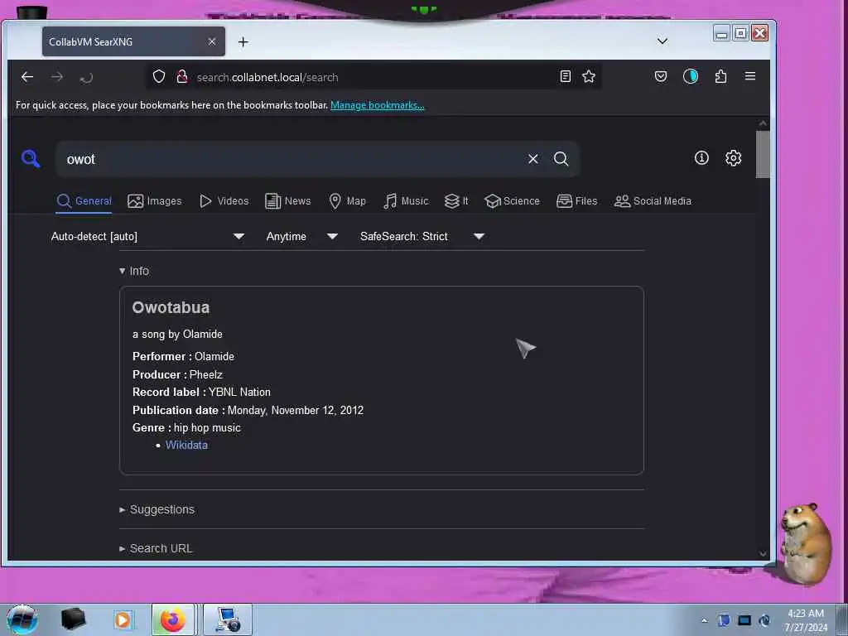Show hidden system tray icons arrow
Screen dimensions: 848x636
[704, 620]
